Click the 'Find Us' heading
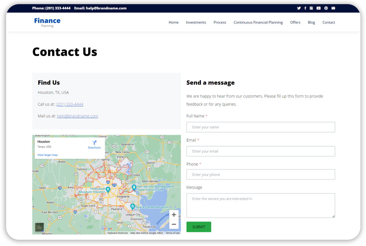Image resolution: width=366 pixels, height=246 pixels. coord(49,83)
